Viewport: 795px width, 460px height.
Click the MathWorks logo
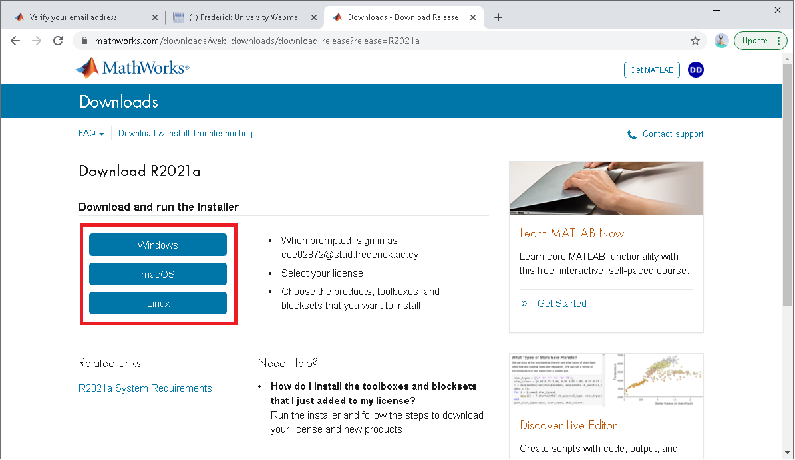tap(132, 68)
